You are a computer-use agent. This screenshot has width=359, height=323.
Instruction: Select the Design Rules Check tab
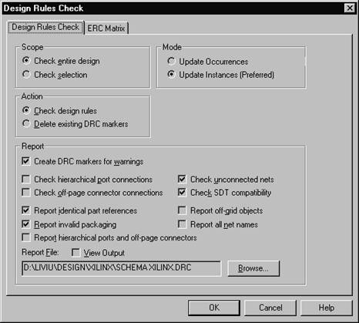[x=45, y=27]
